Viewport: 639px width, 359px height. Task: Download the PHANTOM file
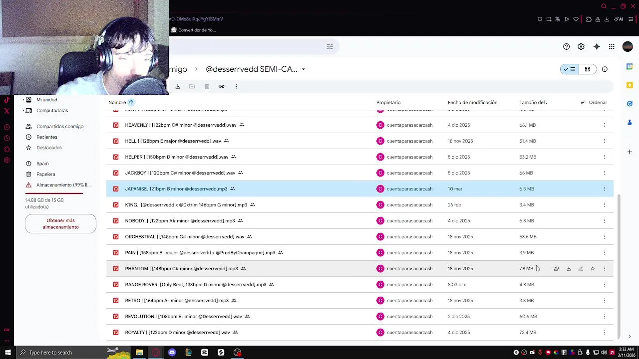pos(569,269)
